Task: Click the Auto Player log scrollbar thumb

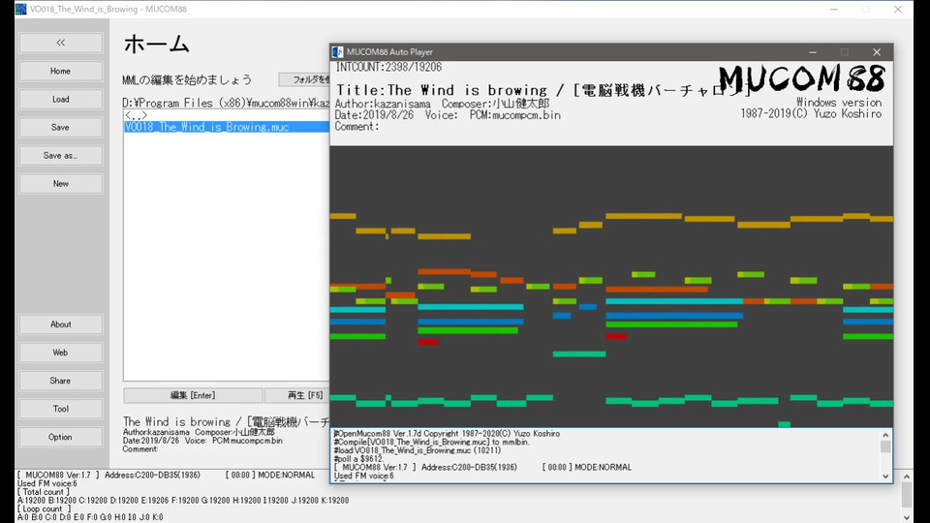Action: click(885, 446)
